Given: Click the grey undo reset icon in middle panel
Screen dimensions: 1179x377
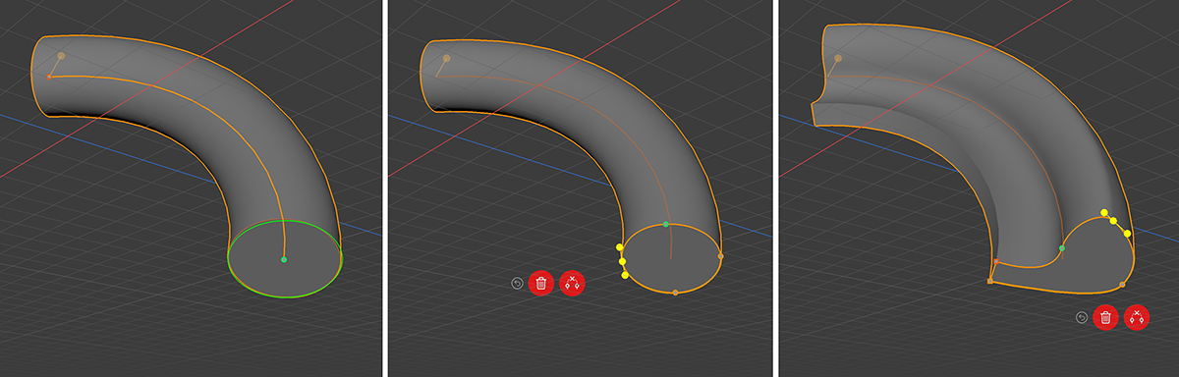Looking at the screenshot, I should 517,283.
